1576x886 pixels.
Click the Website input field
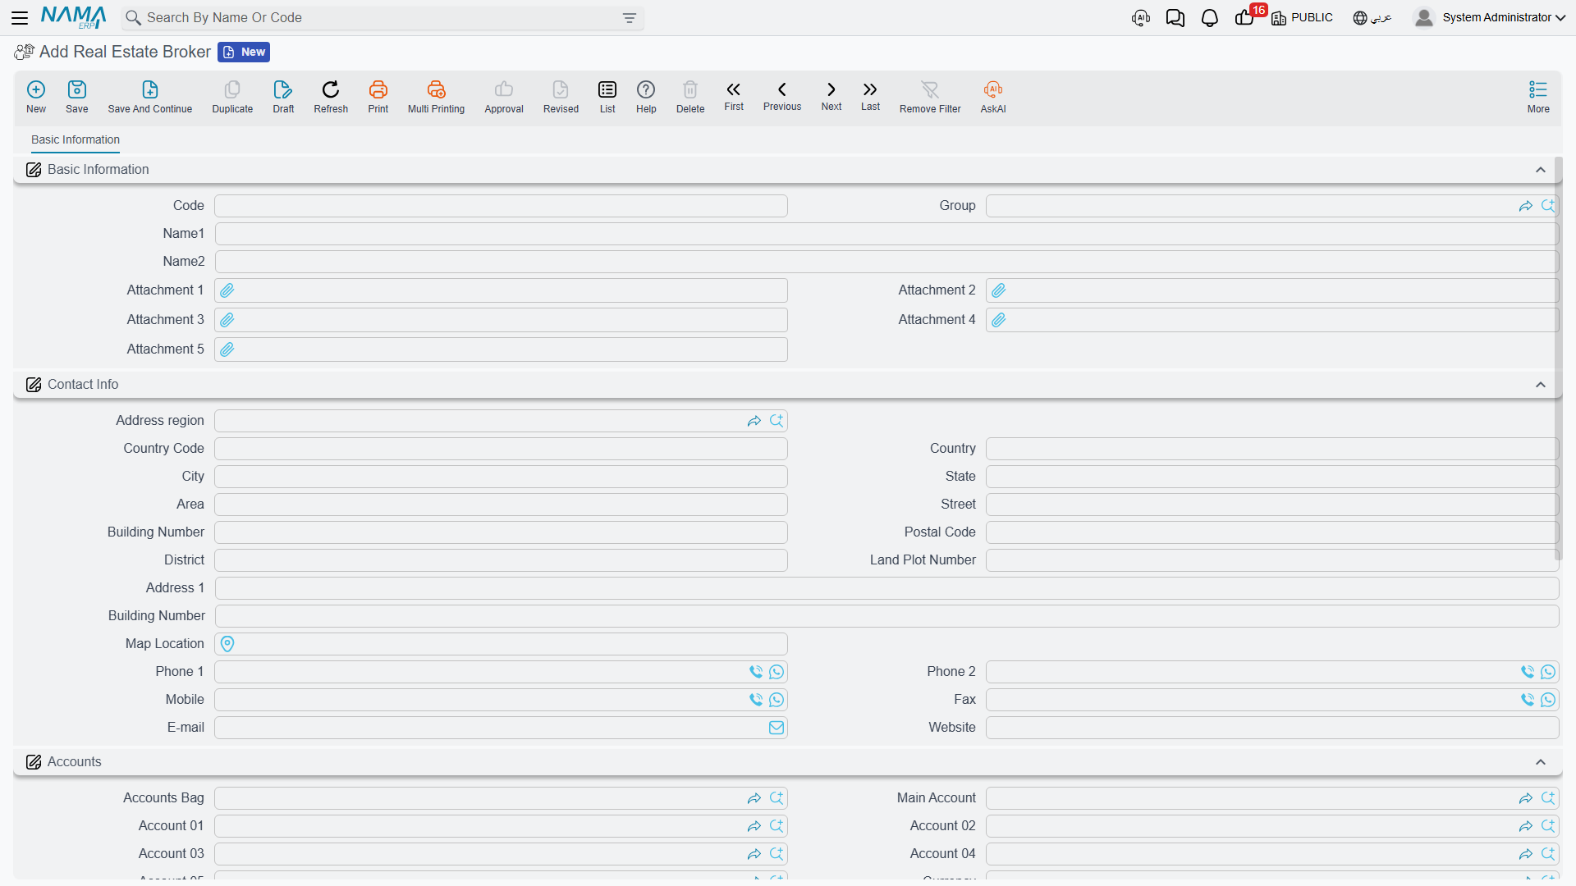click(x=1272, y=728)
